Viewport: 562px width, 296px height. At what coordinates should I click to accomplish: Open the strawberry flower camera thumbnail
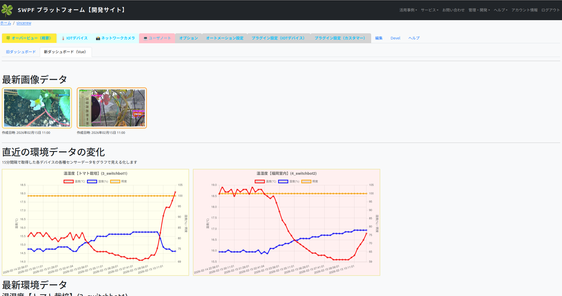(37, 108)
